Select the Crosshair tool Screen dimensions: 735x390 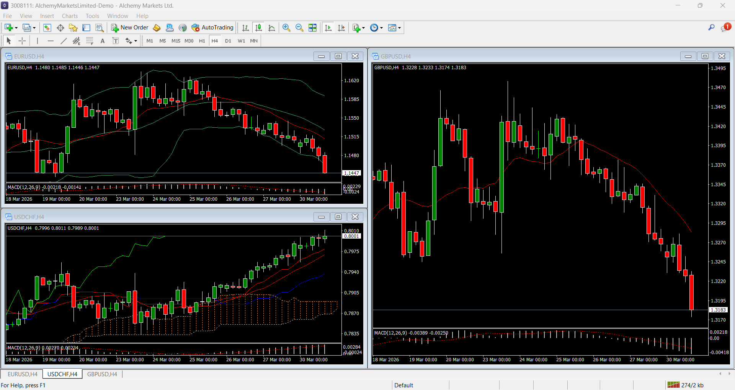[x=22, y=41]
